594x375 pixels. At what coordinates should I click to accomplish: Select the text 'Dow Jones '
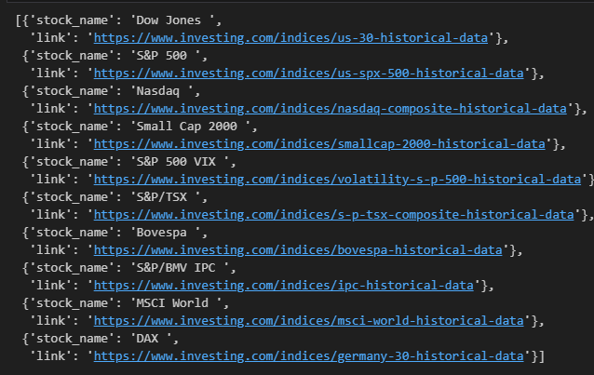[172, 20]
